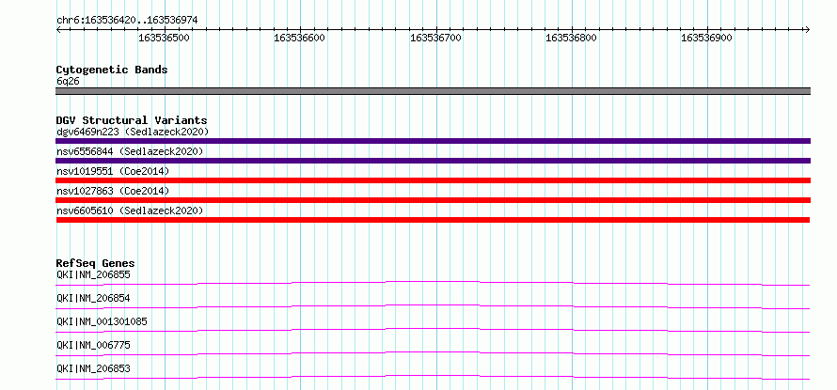Open transcript QKI|NM_006775 label
The image size is (837, 390).
click(x=93, y=345)
